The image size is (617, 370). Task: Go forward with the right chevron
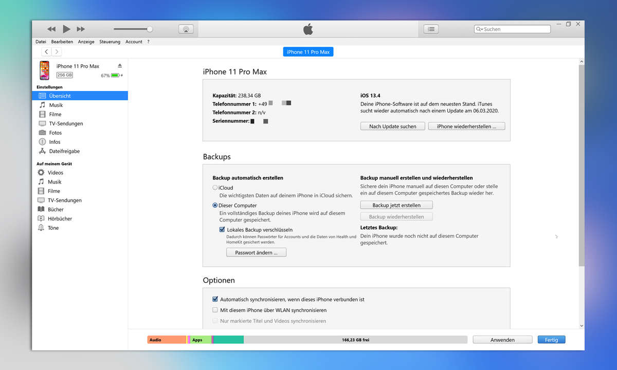(x=57, y=52)
